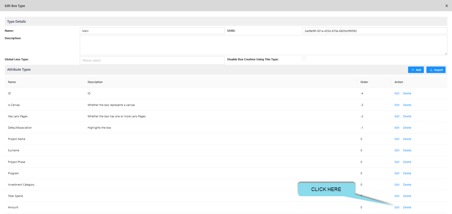Close the Edit Box Type dialog
The width and height of the screenshot is (452, 214).
447,6
